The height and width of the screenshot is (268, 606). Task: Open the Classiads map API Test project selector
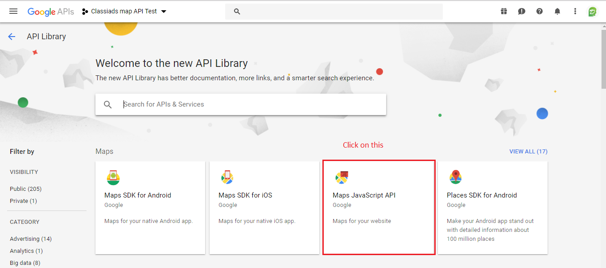pos(124,11)
